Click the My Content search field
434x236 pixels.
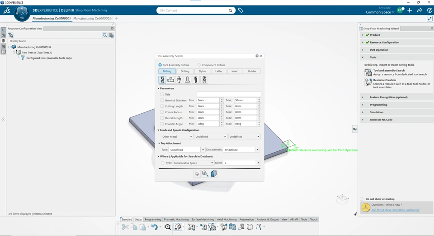pyautogui.click(x=193, y=10)
